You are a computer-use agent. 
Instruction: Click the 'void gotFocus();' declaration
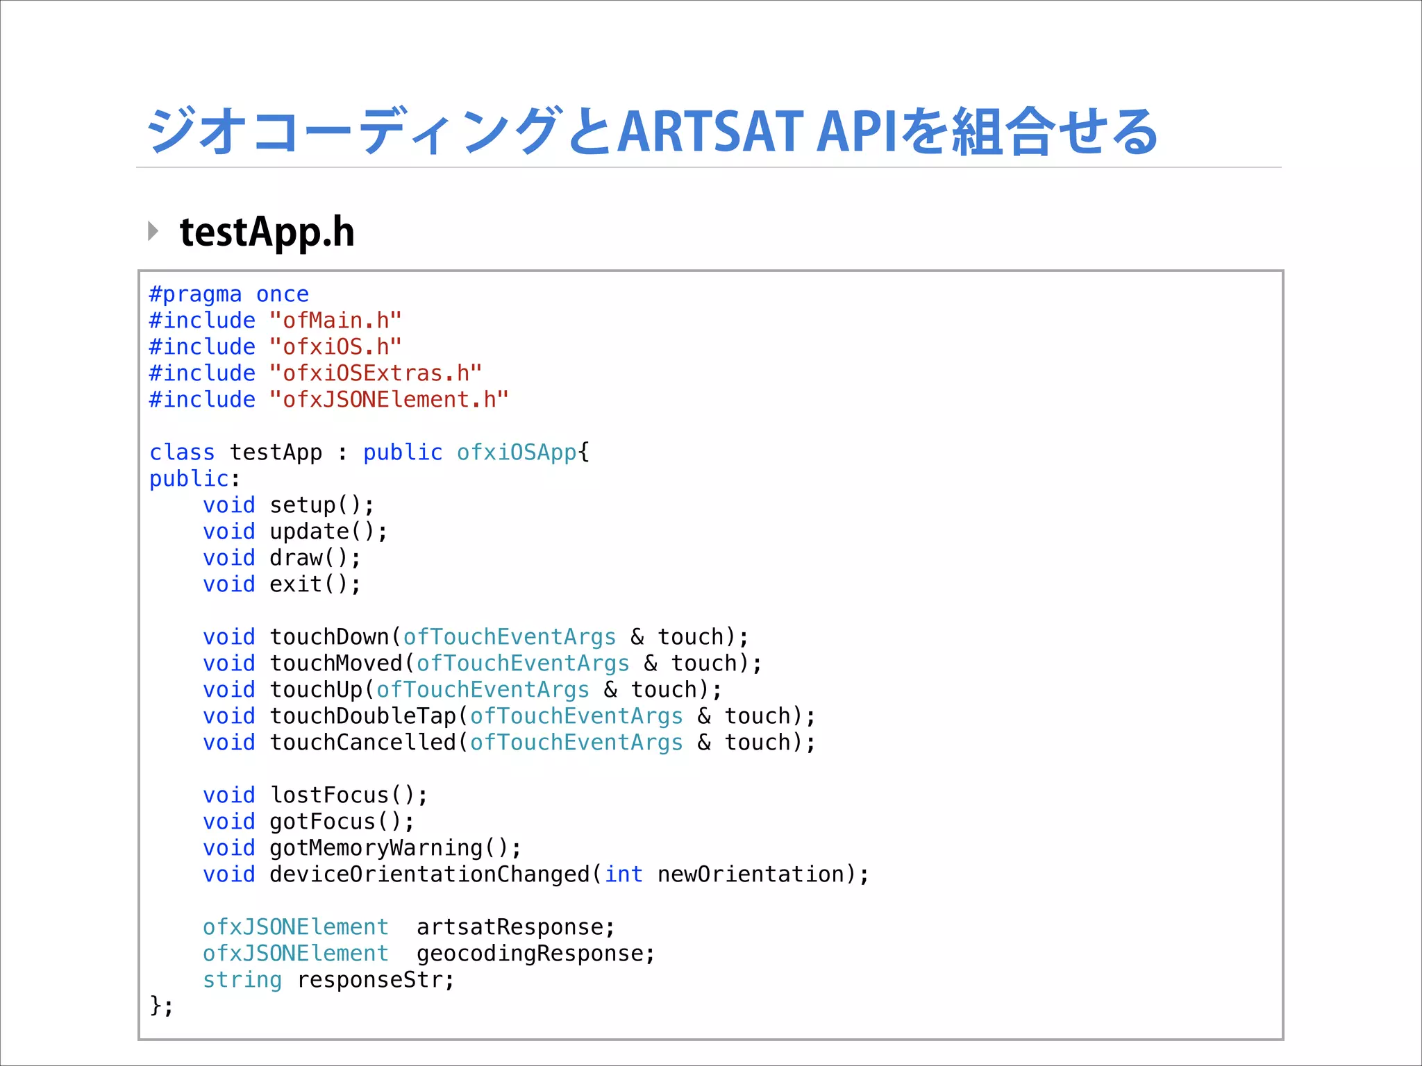[309, 822]
